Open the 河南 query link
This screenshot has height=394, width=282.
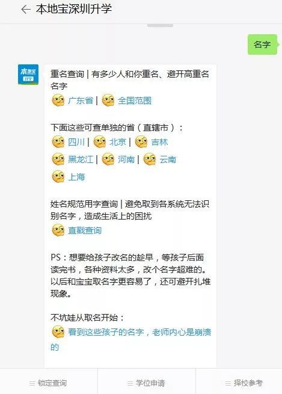126,159
